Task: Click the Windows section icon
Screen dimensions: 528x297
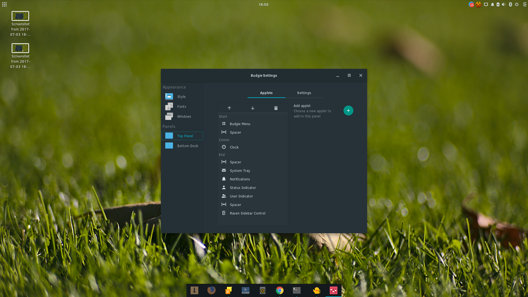Action: [169, 116]
